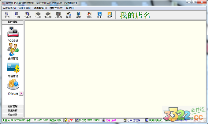Click the warehouse house icon in status bar

pyautogui.click(x=125, y=120)
